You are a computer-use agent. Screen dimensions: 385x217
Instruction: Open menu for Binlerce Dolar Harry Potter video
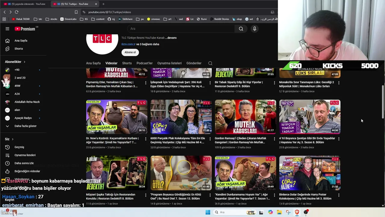pos(339,195)
